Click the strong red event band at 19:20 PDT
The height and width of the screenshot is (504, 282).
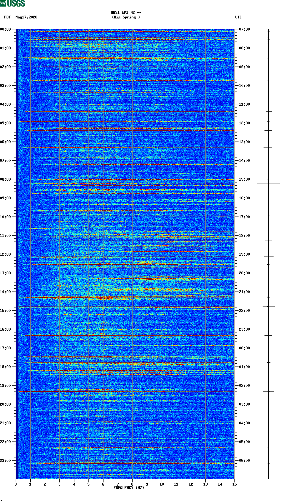tap(126, 391)
